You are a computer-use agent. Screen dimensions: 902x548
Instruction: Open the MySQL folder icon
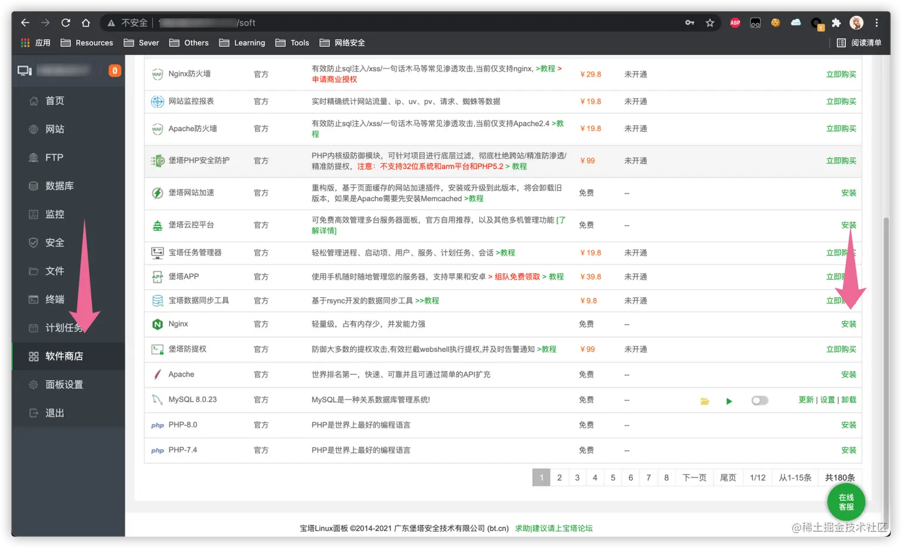(705, 401)
